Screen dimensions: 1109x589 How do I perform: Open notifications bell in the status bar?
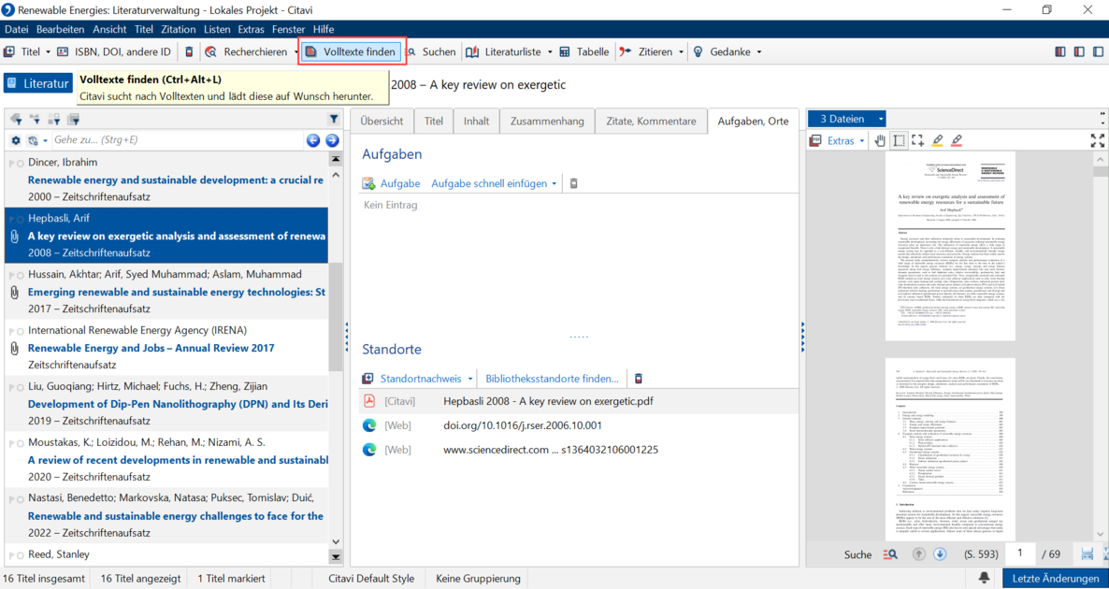[x=984, y=579]
